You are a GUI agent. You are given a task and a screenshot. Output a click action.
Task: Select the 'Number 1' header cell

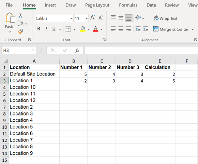[74, 67]
